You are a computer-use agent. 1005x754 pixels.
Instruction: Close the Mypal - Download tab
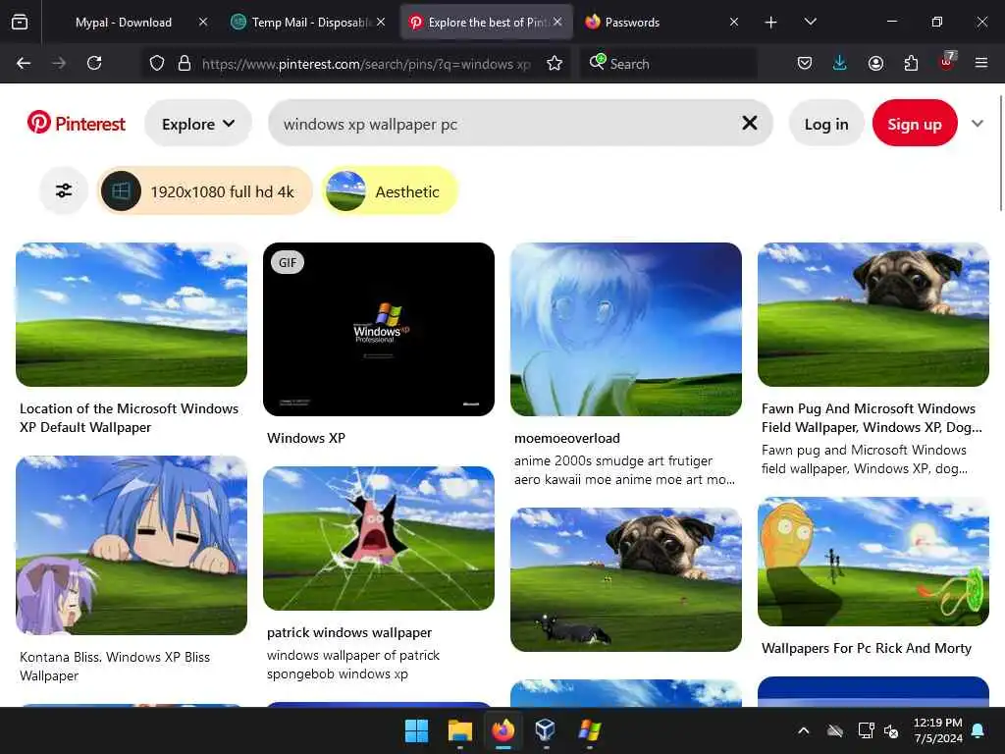coord(203,22)
